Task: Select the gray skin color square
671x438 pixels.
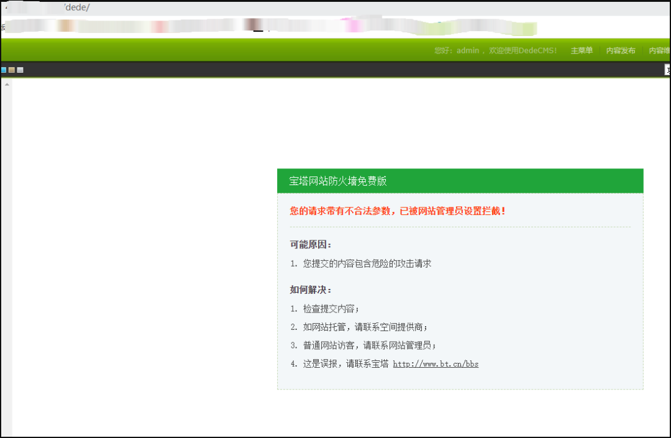Action: [20, 70]
